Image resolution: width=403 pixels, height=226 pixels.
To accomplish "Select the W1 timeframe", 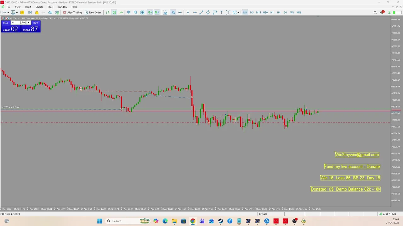I will [x=292, y=13].
